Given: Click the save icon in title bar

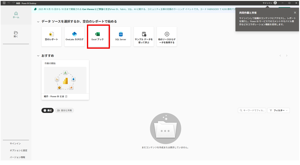Looking at the screenshot, I should click(4, 3).
